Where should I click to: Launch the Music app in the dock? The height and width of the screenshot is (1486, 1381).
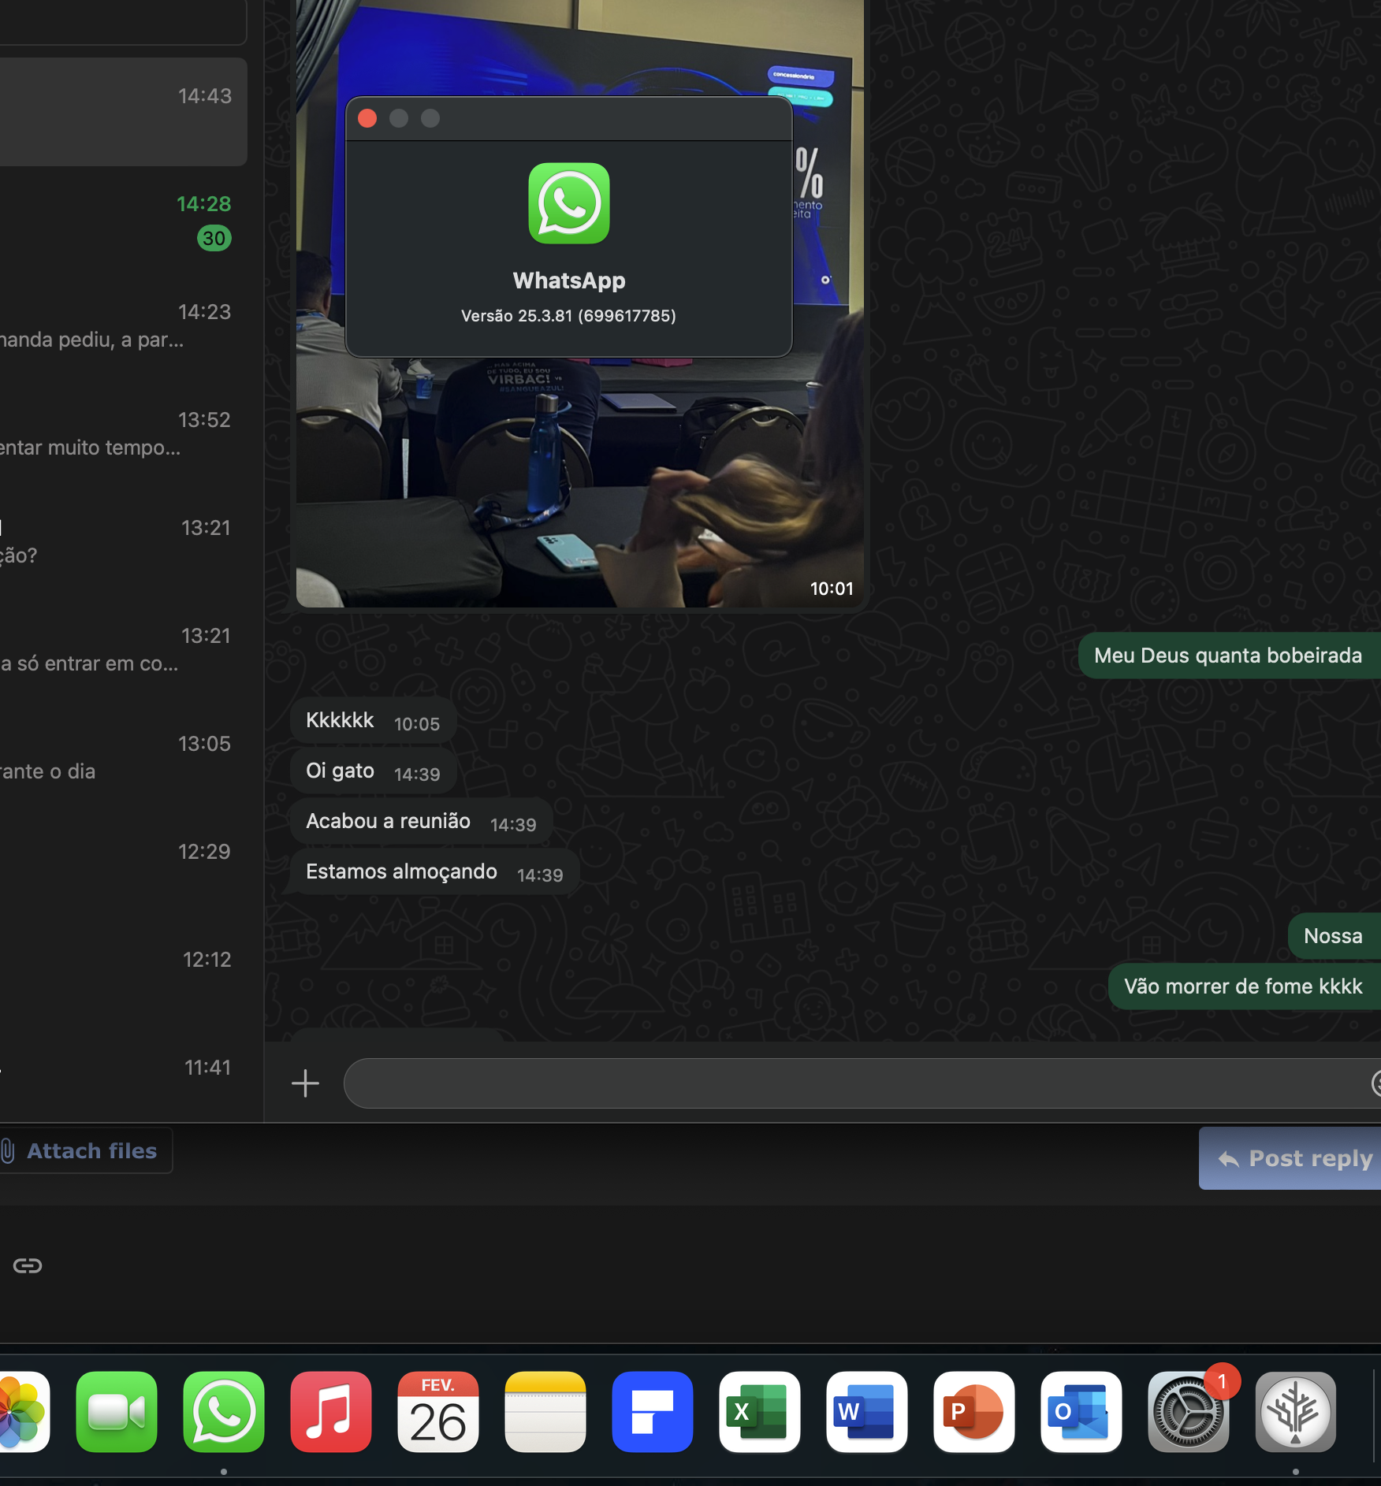331,1411
